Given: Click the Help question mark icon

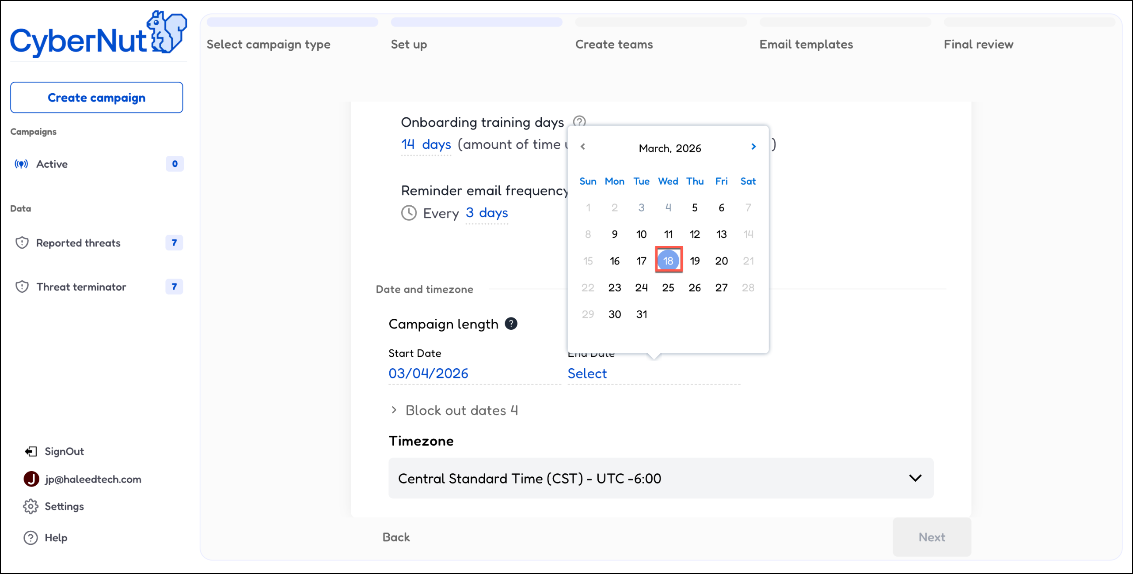Looking at the screenshot, I should coord(30,538).
